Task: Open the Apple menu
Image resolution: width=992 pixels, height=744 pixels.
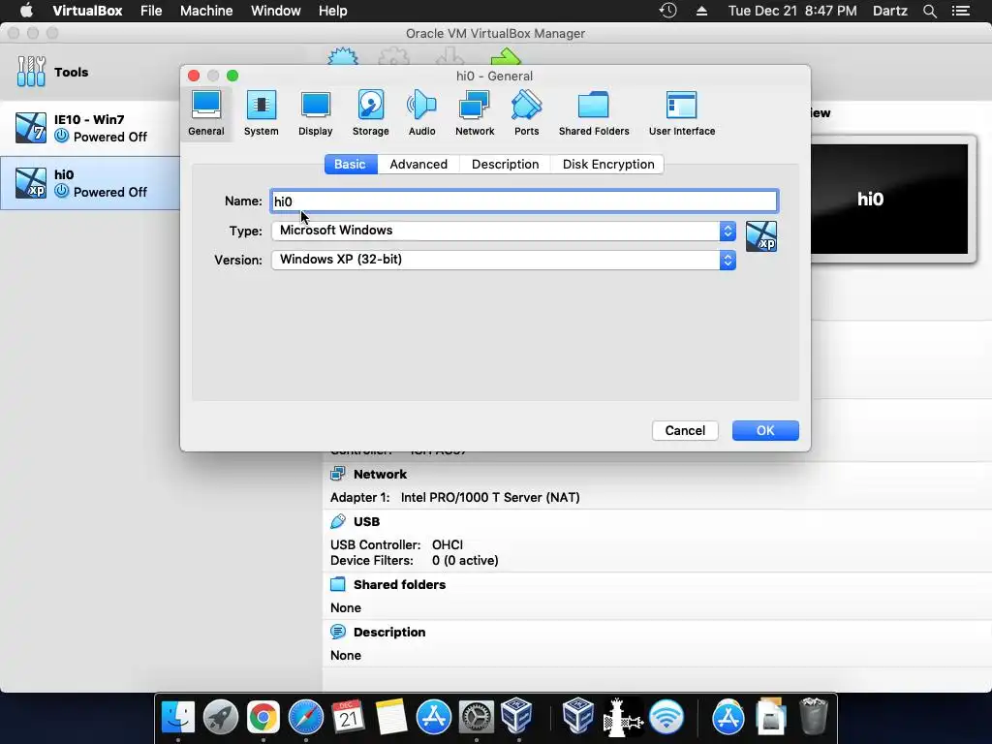Action: coord(26,11)
